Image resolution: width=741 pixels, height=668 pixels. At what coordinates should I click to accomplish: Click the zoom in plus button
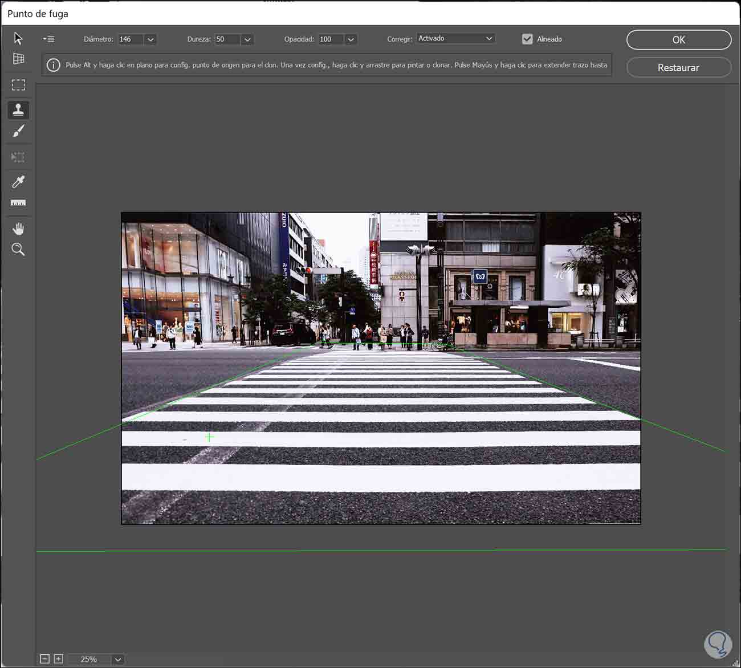[58, 659]
